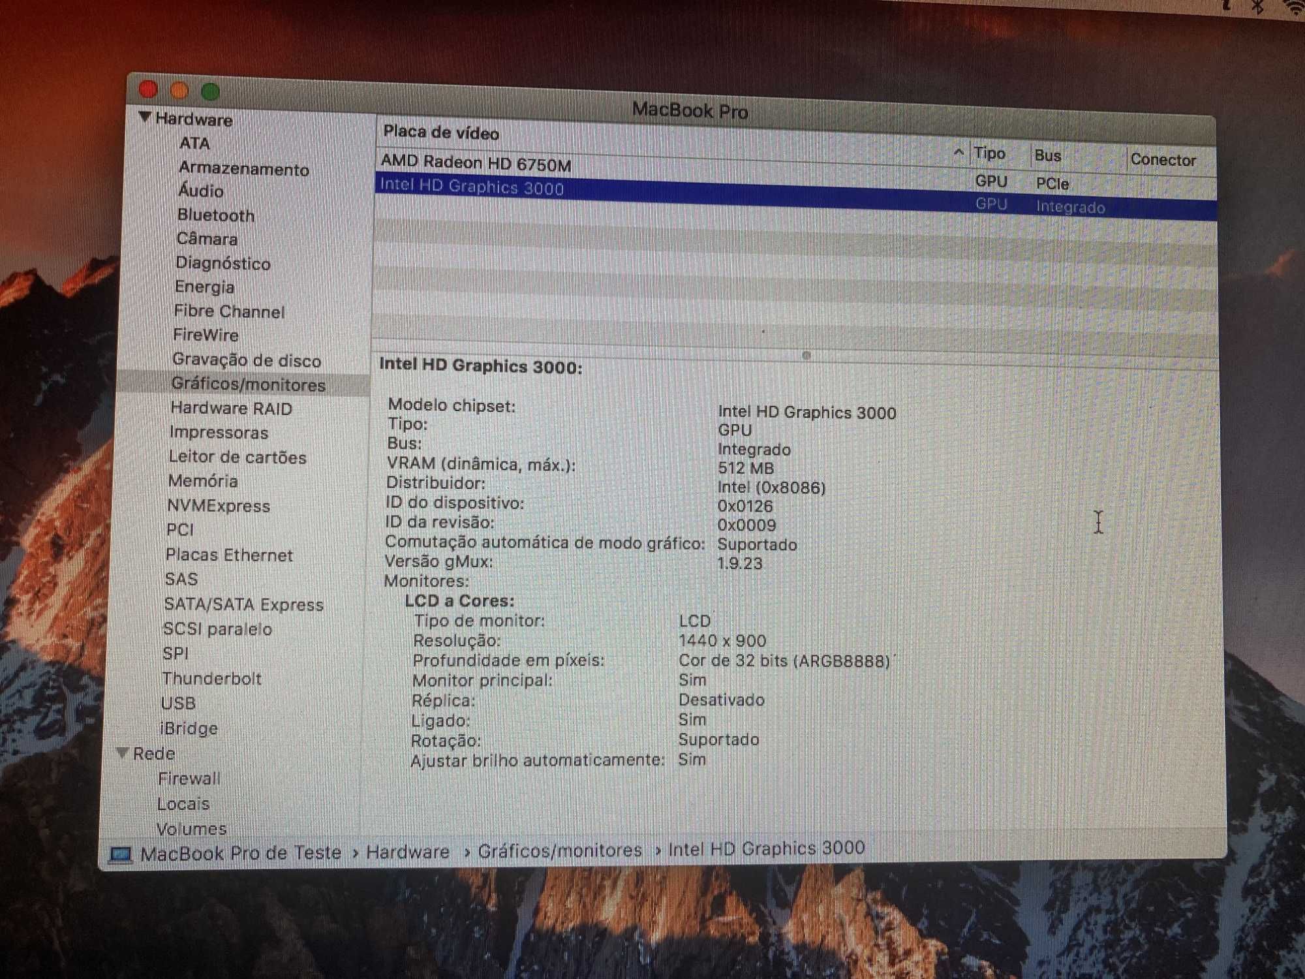The image size is (1305, 979).
Task: Select ATA in the sidebar
Action: point(194,143)
